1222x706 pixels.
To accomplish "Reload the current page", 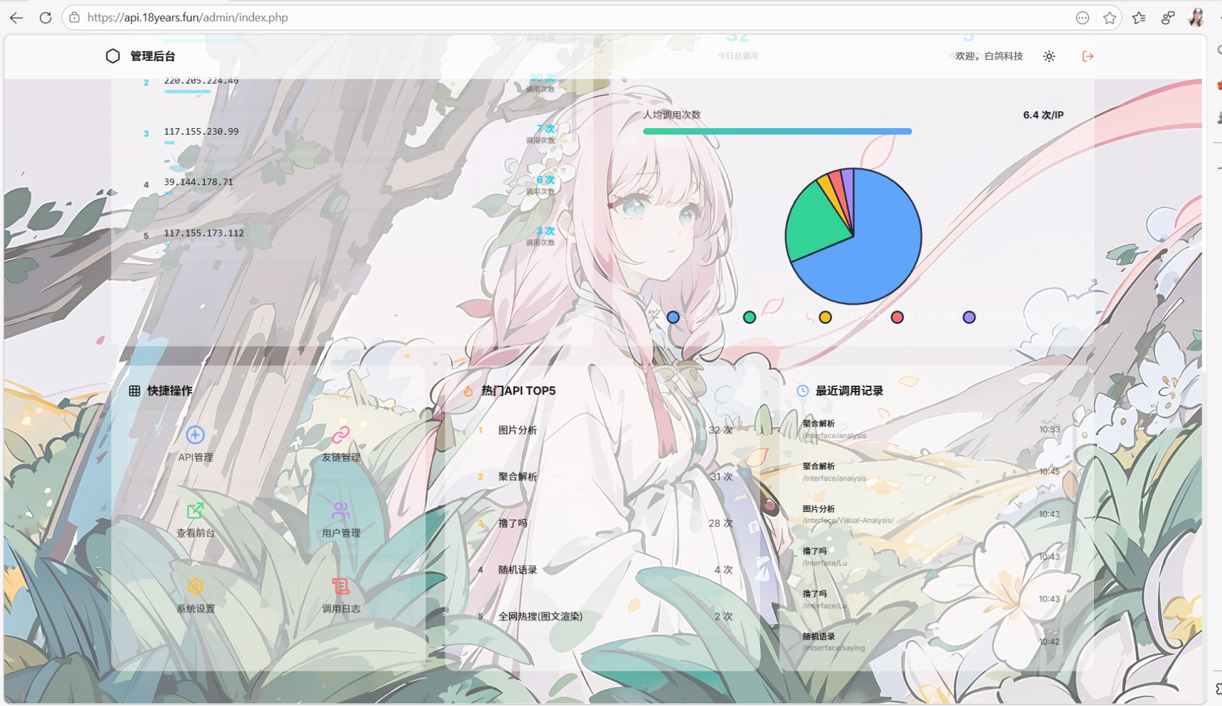I will pyautogui.click(x=46, y=18).
